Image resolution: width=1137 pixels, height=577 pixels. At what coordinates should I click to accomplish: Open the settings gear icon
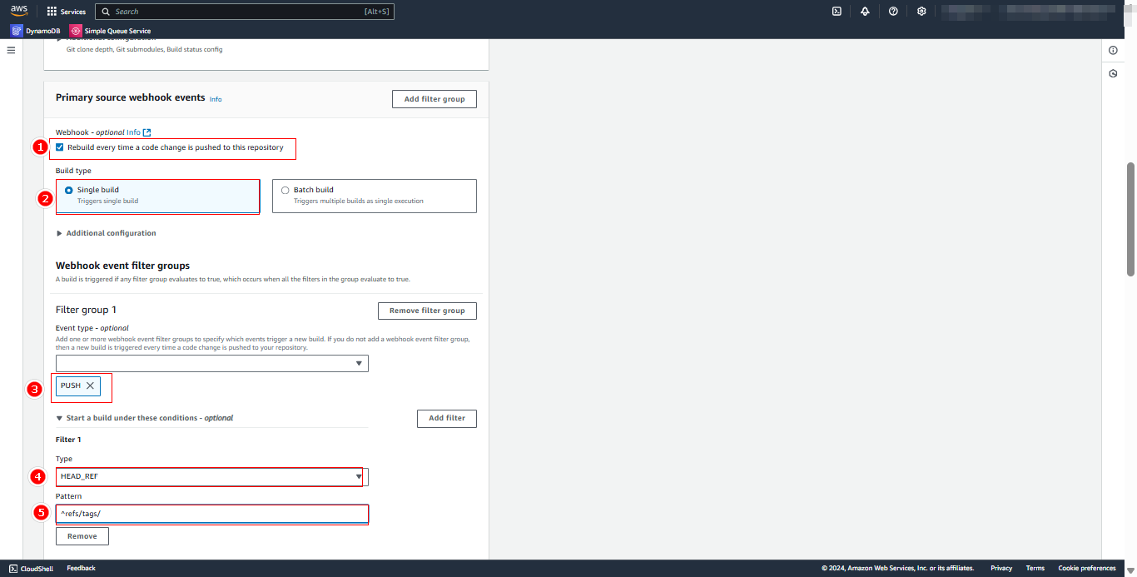point(921,12)
